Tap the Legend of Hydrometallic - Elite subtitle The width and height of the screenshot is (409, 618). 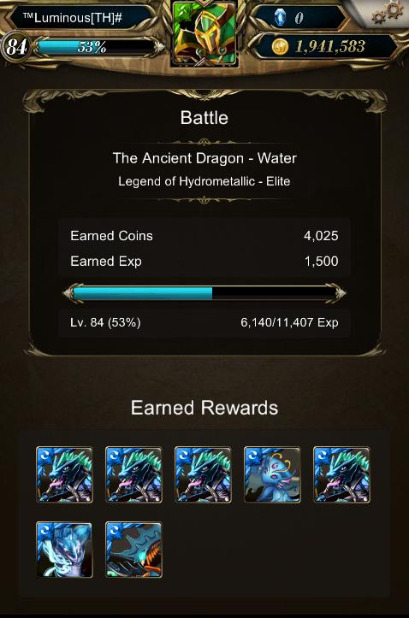click(x=204, y=181)
